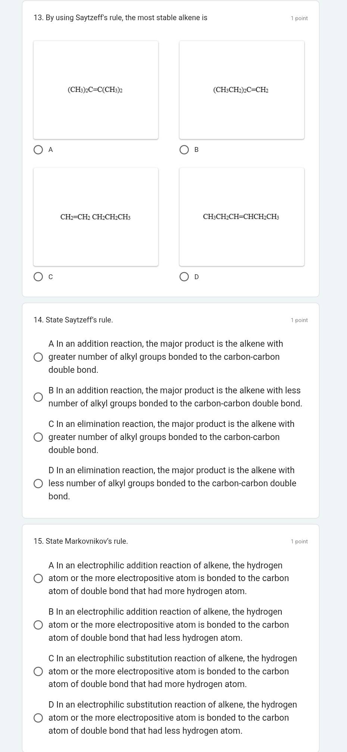Viewport: 347px width, 752px height.
Task: Pick Saytzeff answer D elimination less alkyl groups
Action: [38, 484]
